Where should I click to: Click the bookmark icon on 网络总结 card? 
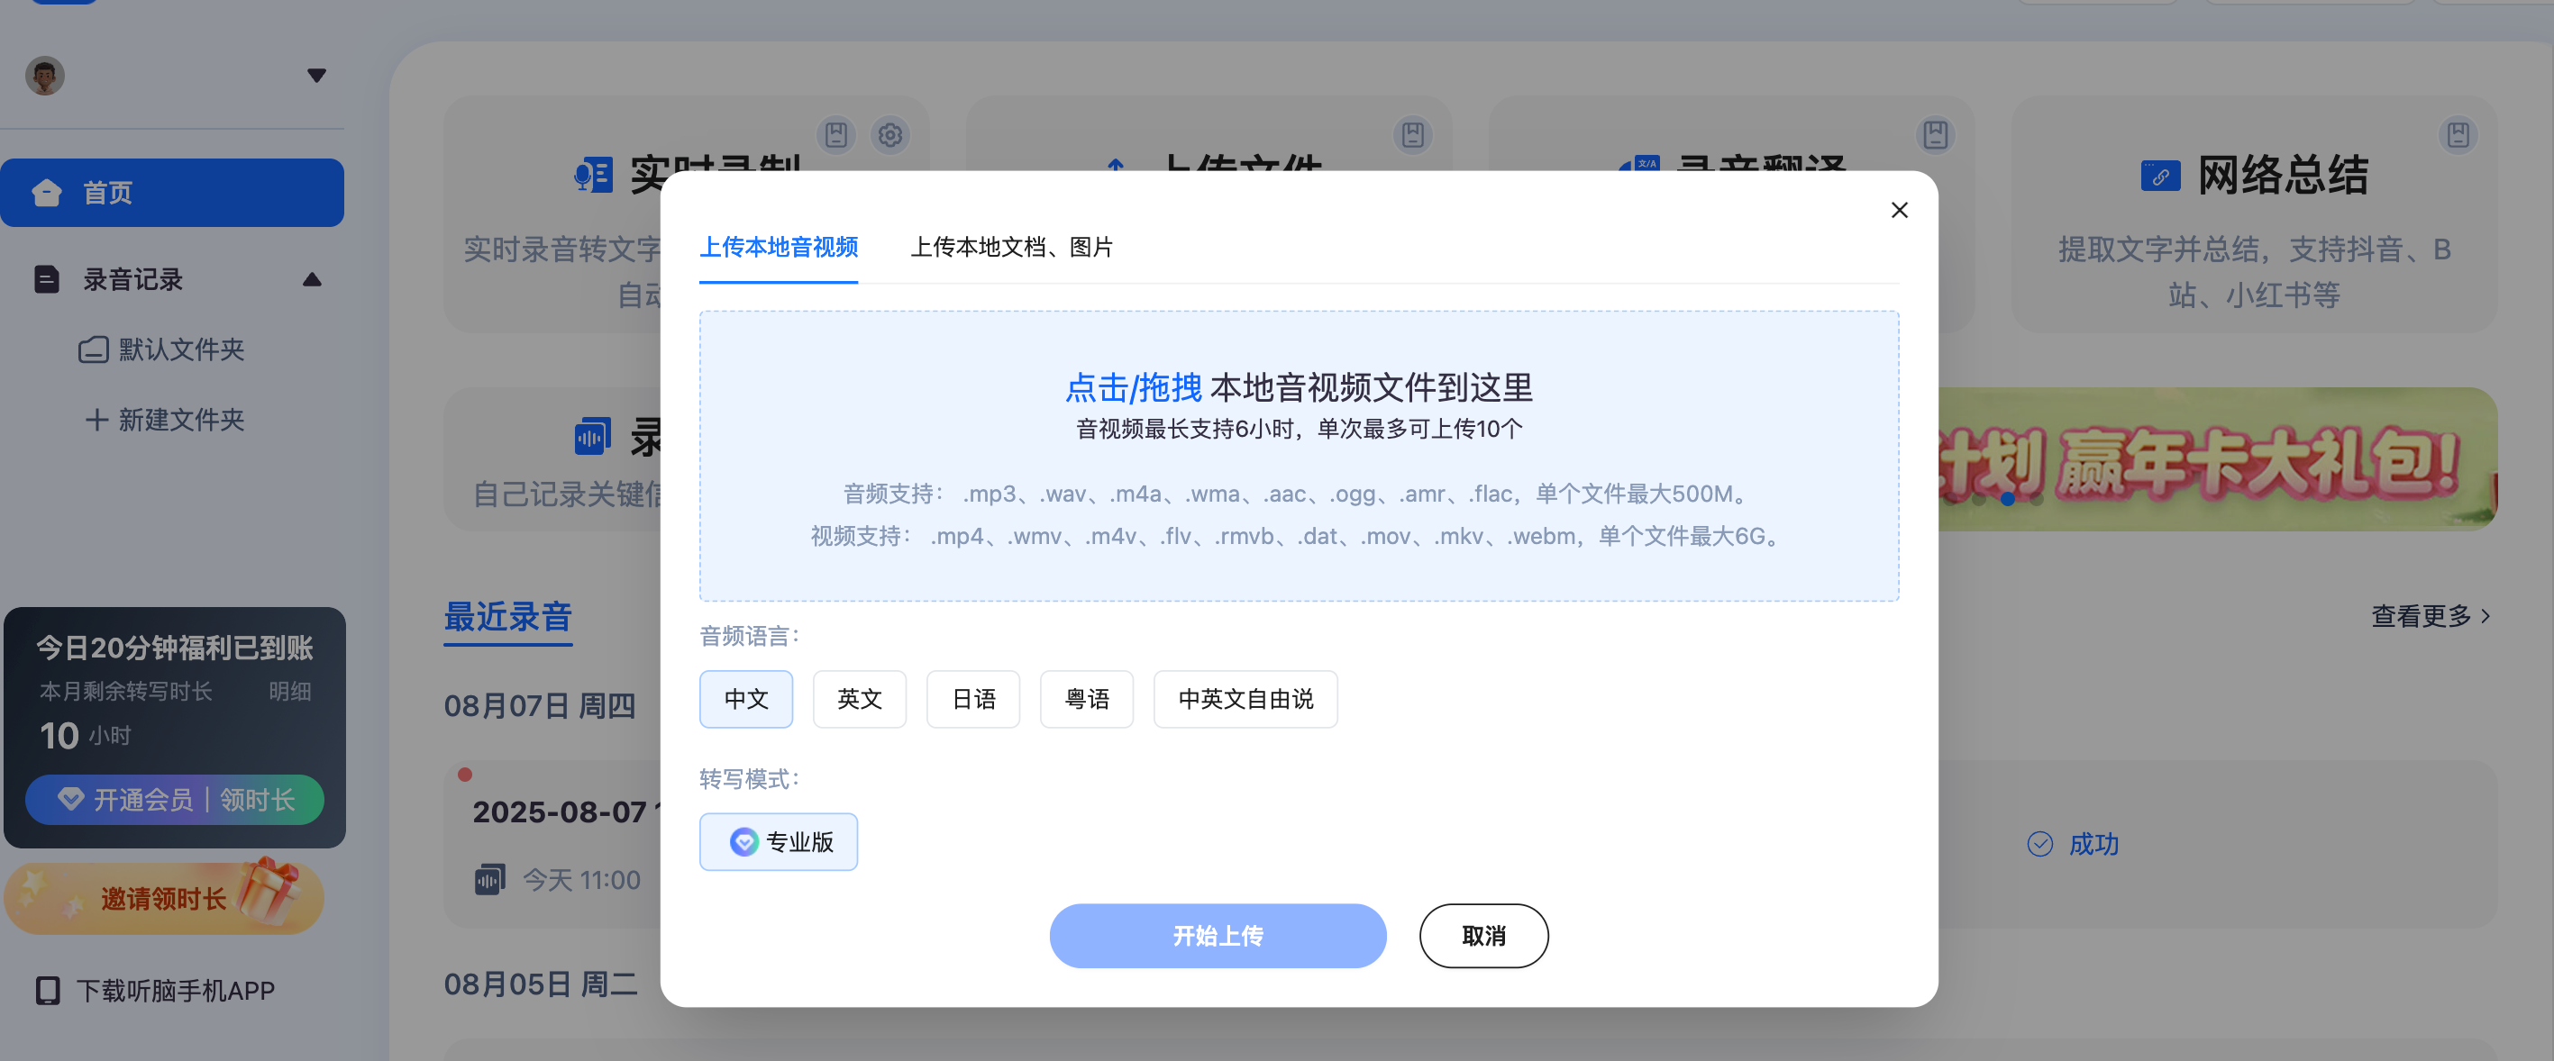point(2458,135)
